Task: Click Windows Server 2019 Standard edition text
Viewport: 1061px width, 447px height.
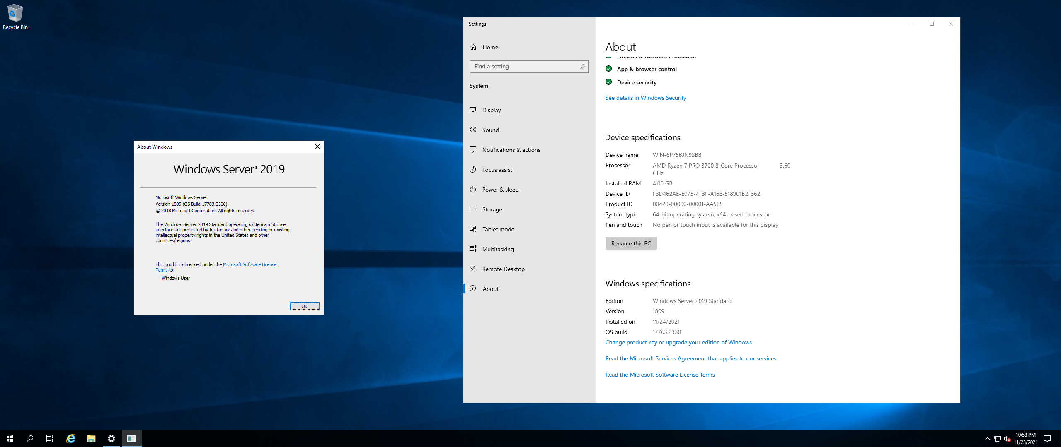Action: point(692,301)
